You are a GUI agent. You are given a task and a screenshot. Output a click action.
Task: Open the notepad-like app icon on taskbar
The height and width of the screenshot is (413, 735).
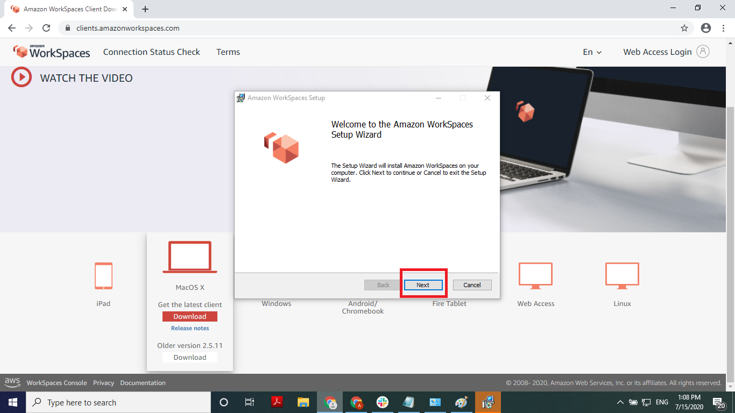pos(408,402)
